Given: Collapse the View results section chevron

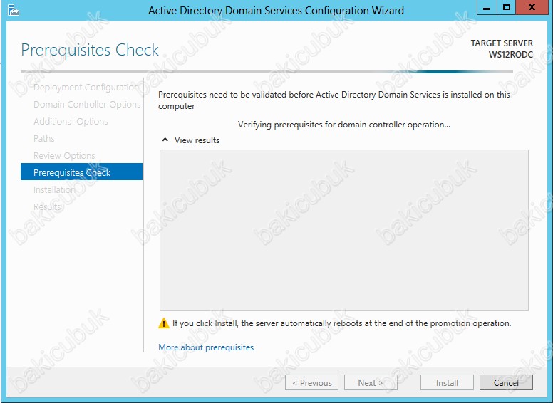Looking at the screenshot, I should [165, 140].
